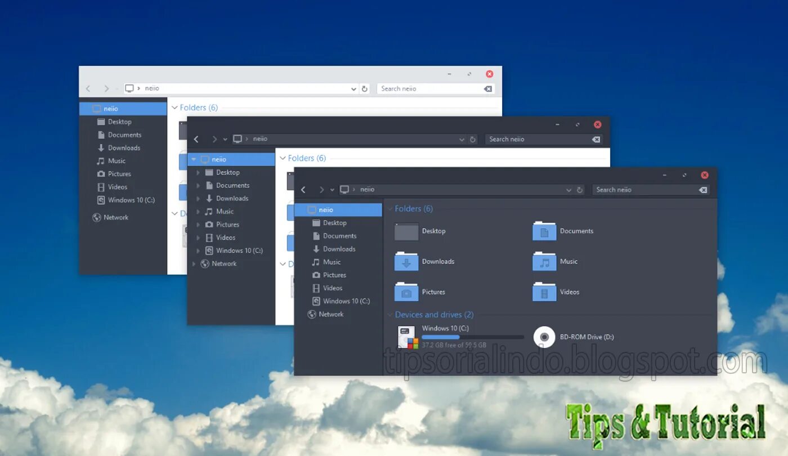788x456 pixels.
Task: Open the Pictures folder icon in front window
Action: point(406,292)
